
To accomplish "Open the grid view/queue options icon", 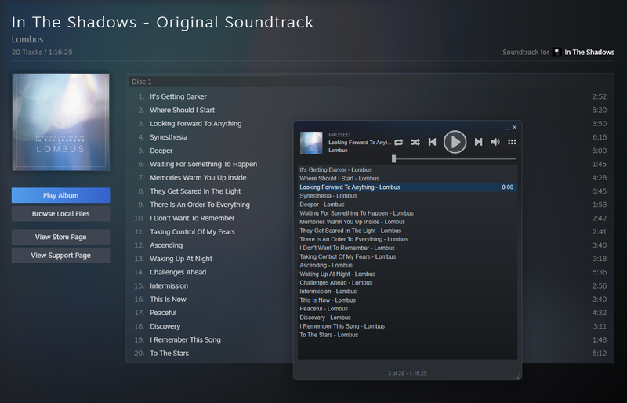I will (513, 142).
